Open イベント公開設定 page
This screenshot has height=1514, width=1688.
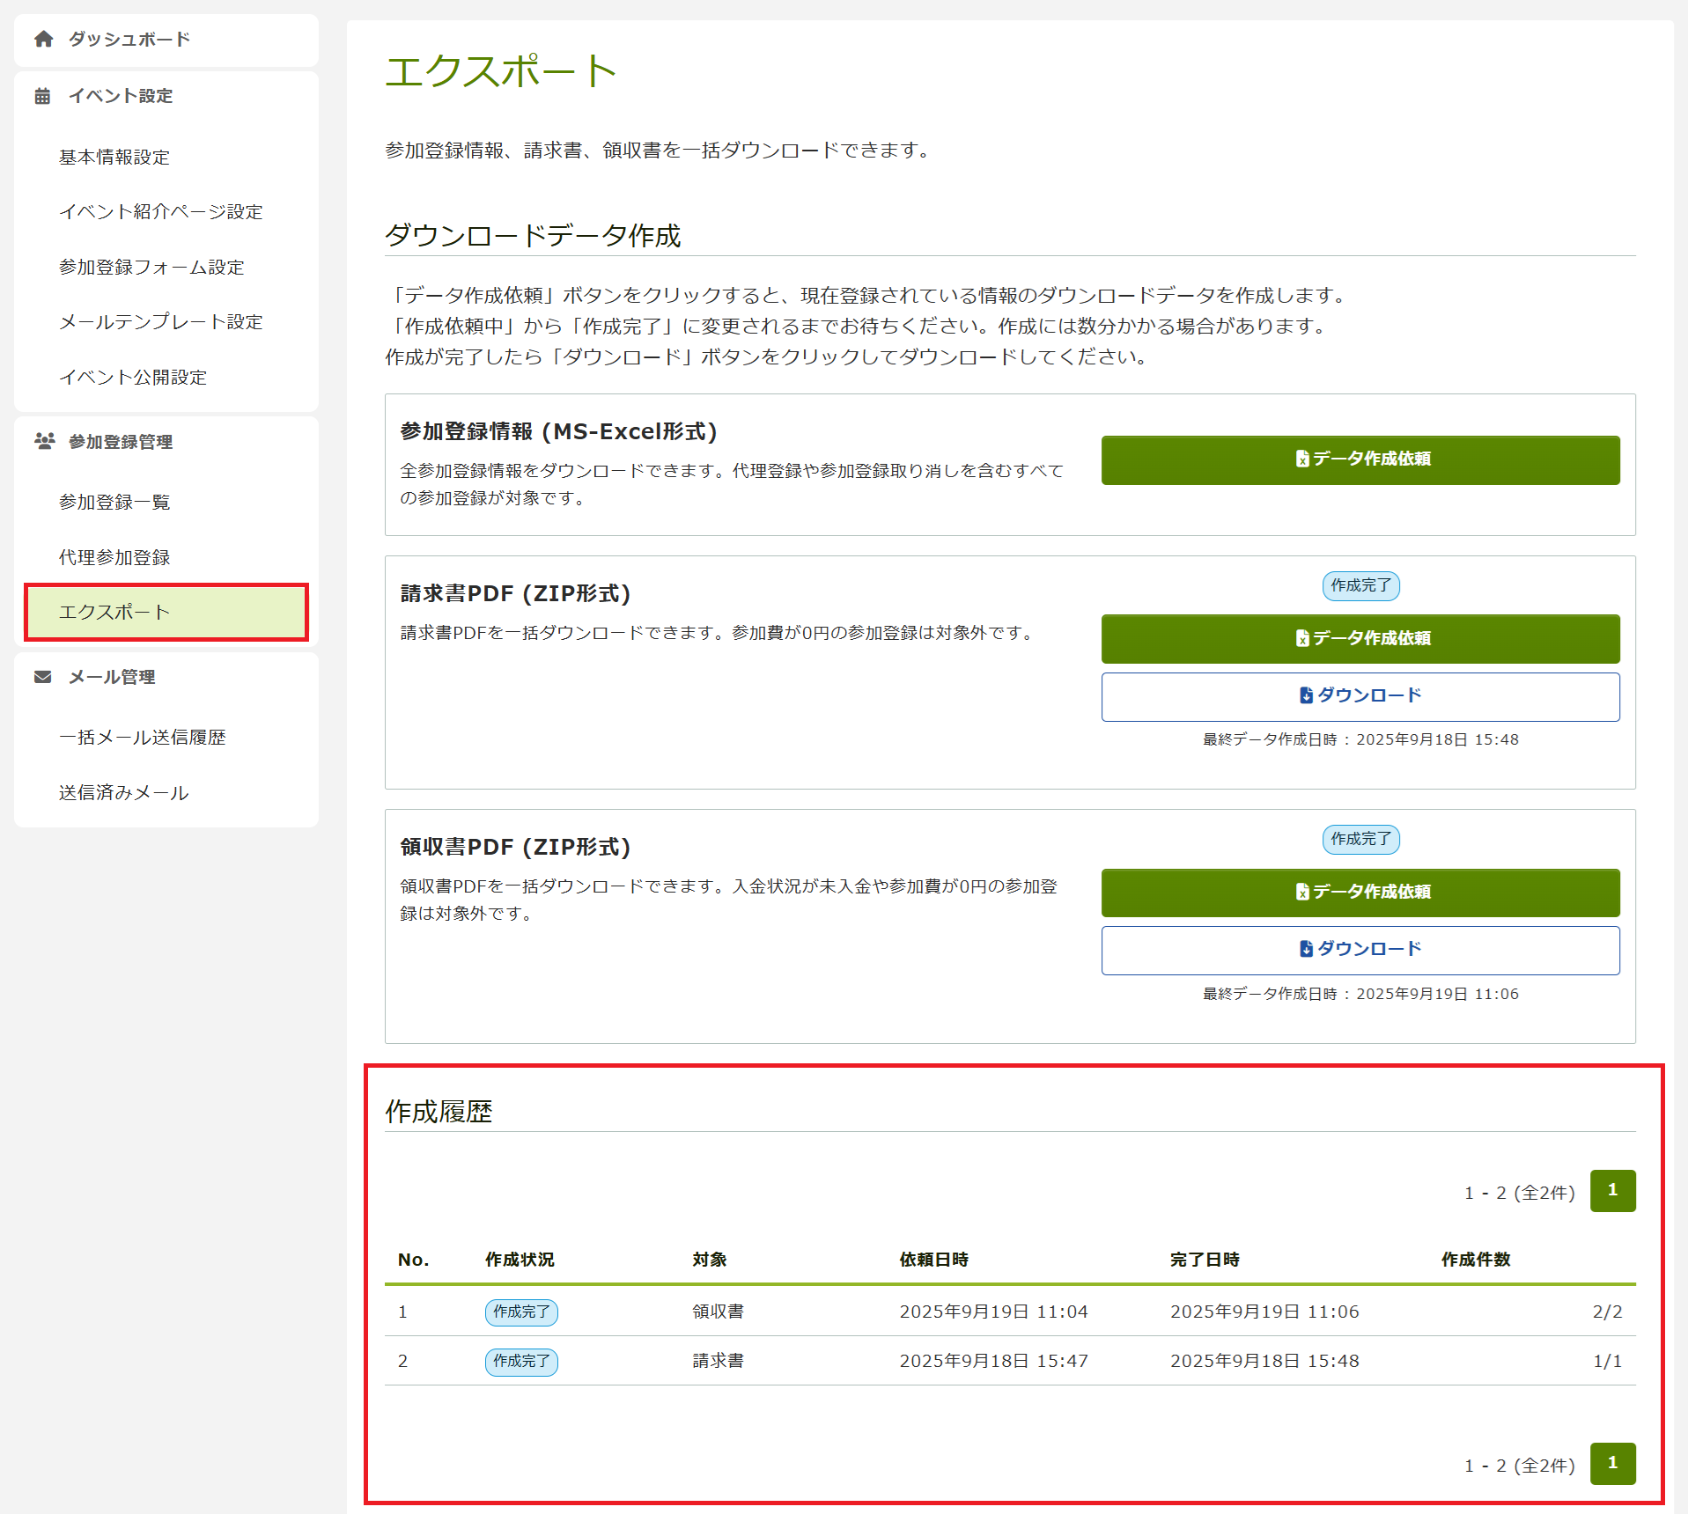133,378
